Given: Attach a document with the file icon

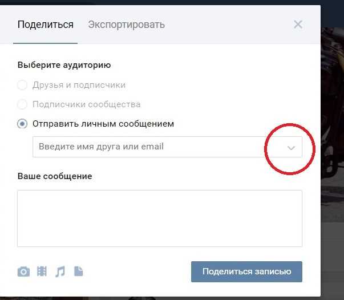Looking at the screenshot, I should click(78, 271).
